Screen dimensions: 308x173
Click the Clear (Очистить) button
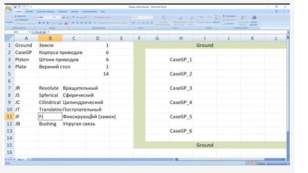[x=229, y=24]
